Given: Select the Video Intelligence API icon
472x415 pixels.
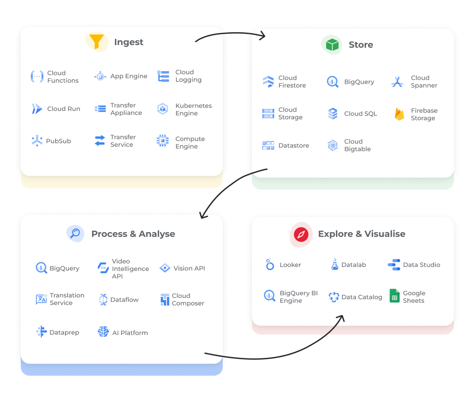Looking at the screenshot, I should [103, 268].
